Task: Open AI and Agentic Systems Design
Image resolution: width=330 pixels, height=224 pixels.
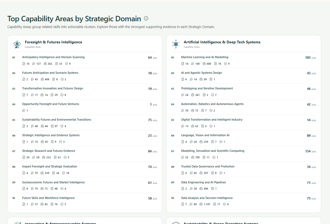Action: pos(201,73)
